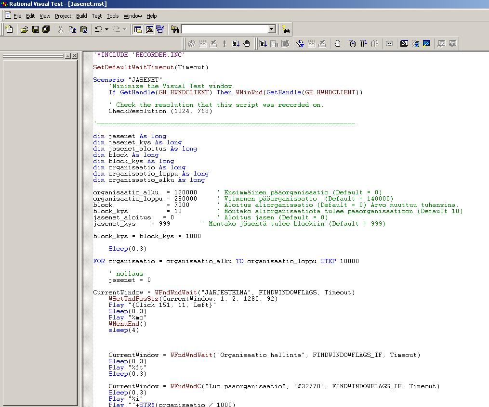Click the WFndWndWait "Organisaatio hallinta" line
The width and height of the screenshot is (489, 407).
(x=264, y=355)
